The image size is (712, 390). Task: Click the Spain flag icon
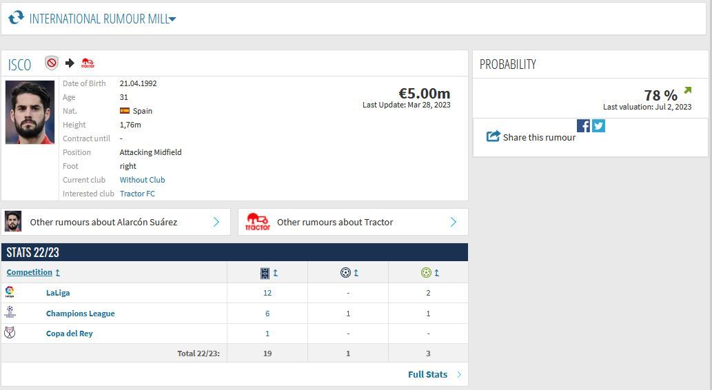125,111
